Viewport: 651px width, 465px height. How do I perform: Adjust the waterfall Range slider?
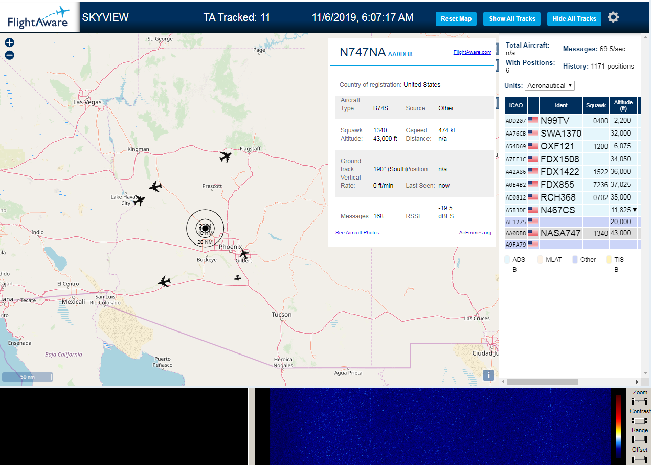pyautogui.click(x=640, y=439)
